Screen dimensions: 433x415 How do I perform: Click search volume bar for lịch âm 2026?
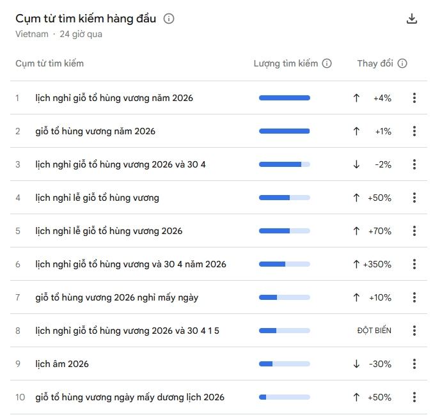pos(284,364)
